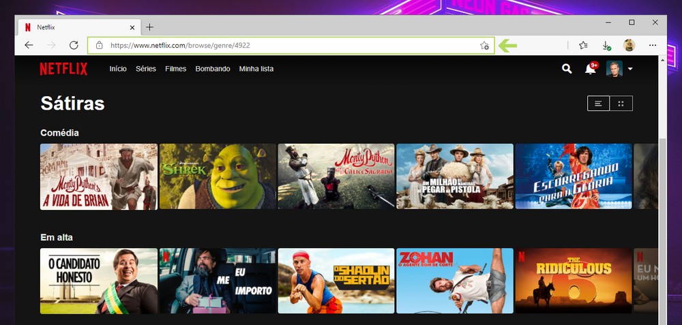Viewport: 682px width, 325px height.
Task: Open The Ridiculous 6 thumbnail
Action: point(574,281)
